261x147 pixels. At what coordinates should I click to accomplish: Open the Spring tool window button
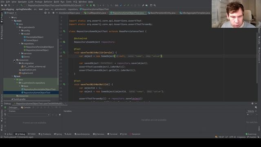point(58,134)
